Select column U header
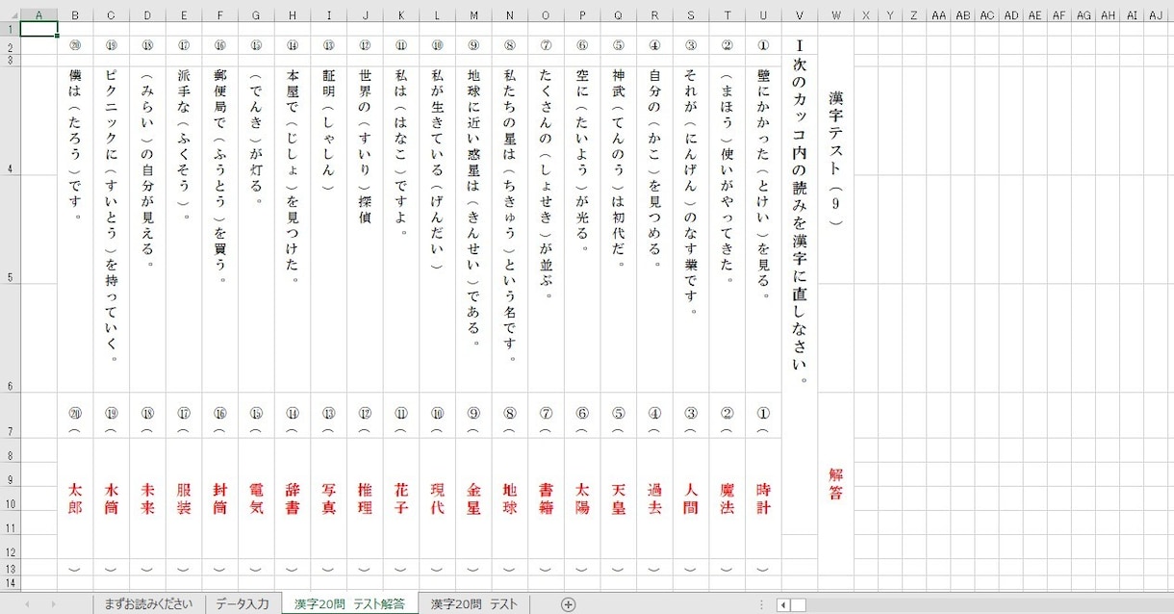The image size is (1174, 614). click(763, 14)
